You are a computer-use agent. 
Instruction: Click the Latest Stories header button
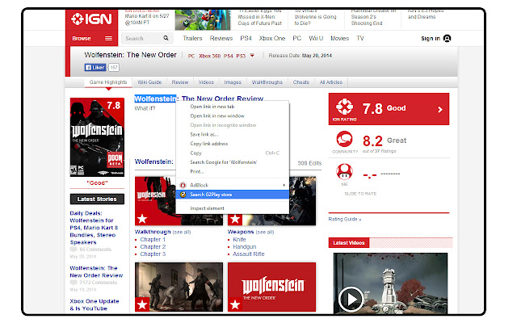[97, 199]
